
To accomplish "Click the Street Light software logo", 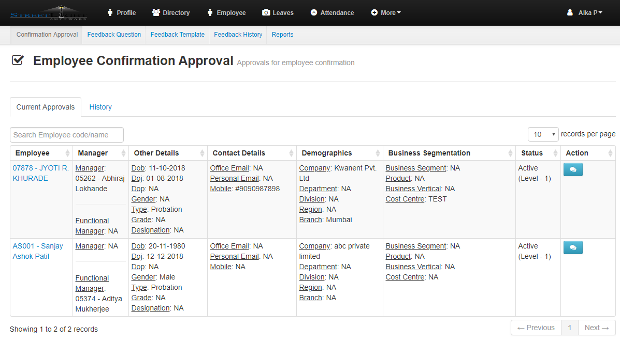I will click(x=48, y=13).
